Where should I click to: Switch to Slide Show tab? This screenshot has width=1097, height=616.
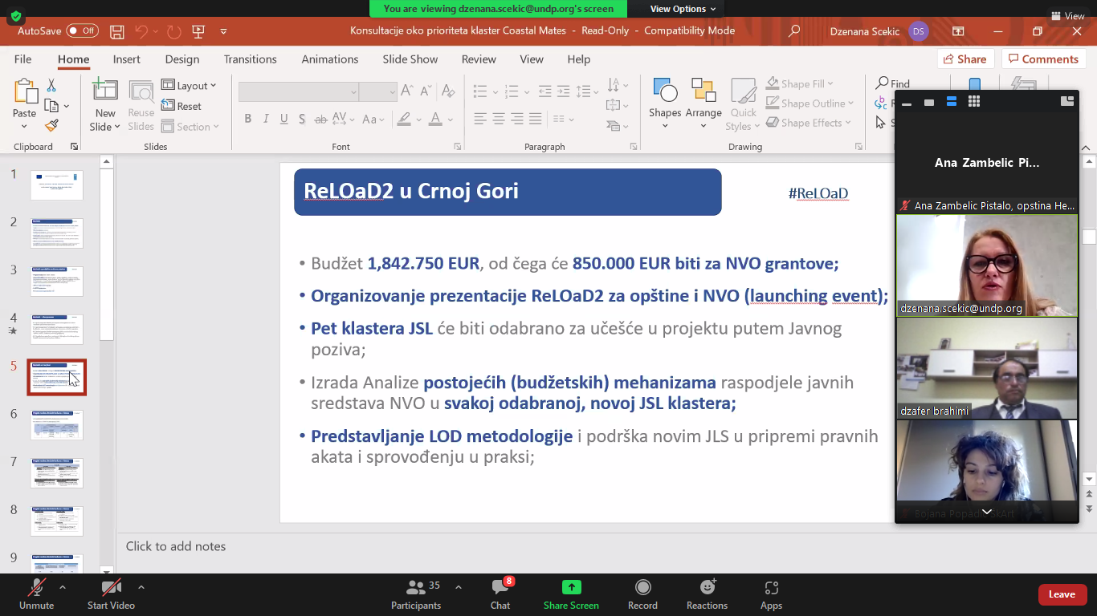[x=410, y=59]
